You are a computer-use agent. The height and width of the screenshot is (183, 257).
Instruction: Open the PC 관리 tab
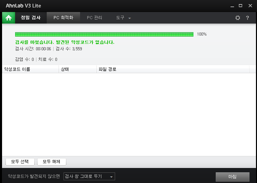[94, 18]
